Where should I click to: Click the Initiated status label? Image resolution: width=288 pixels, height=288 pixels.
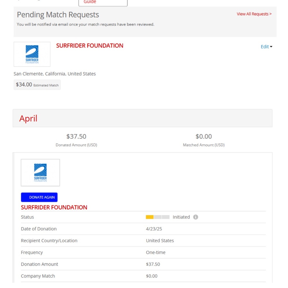[x=181, y=217]
